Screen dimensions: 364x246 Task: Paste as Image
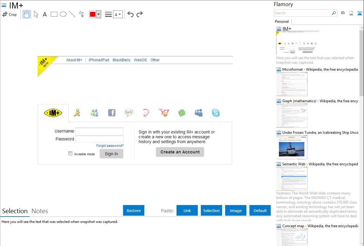point(236,211)
